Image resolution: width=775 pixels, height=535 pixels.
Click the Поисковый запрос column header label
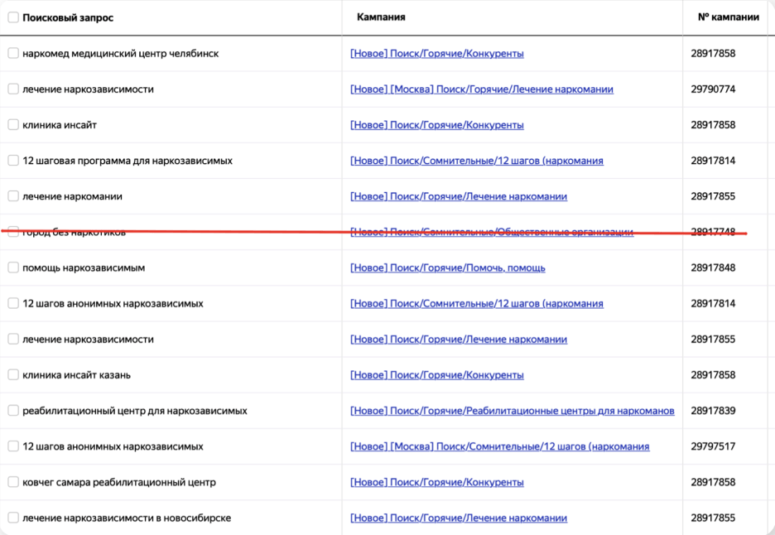[68, 17]
